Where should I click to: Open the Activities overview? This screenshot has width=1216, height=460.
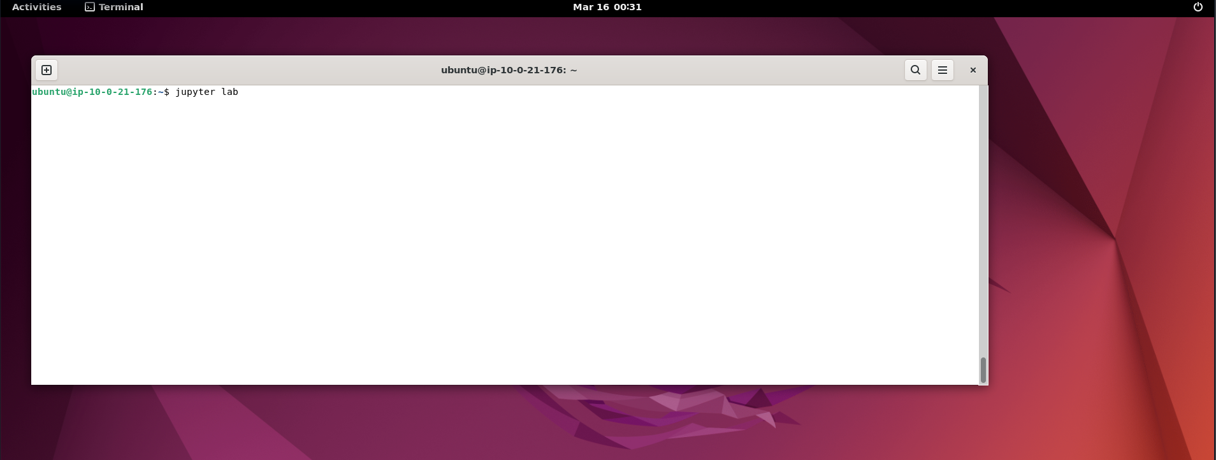click(x=37, y=7)
